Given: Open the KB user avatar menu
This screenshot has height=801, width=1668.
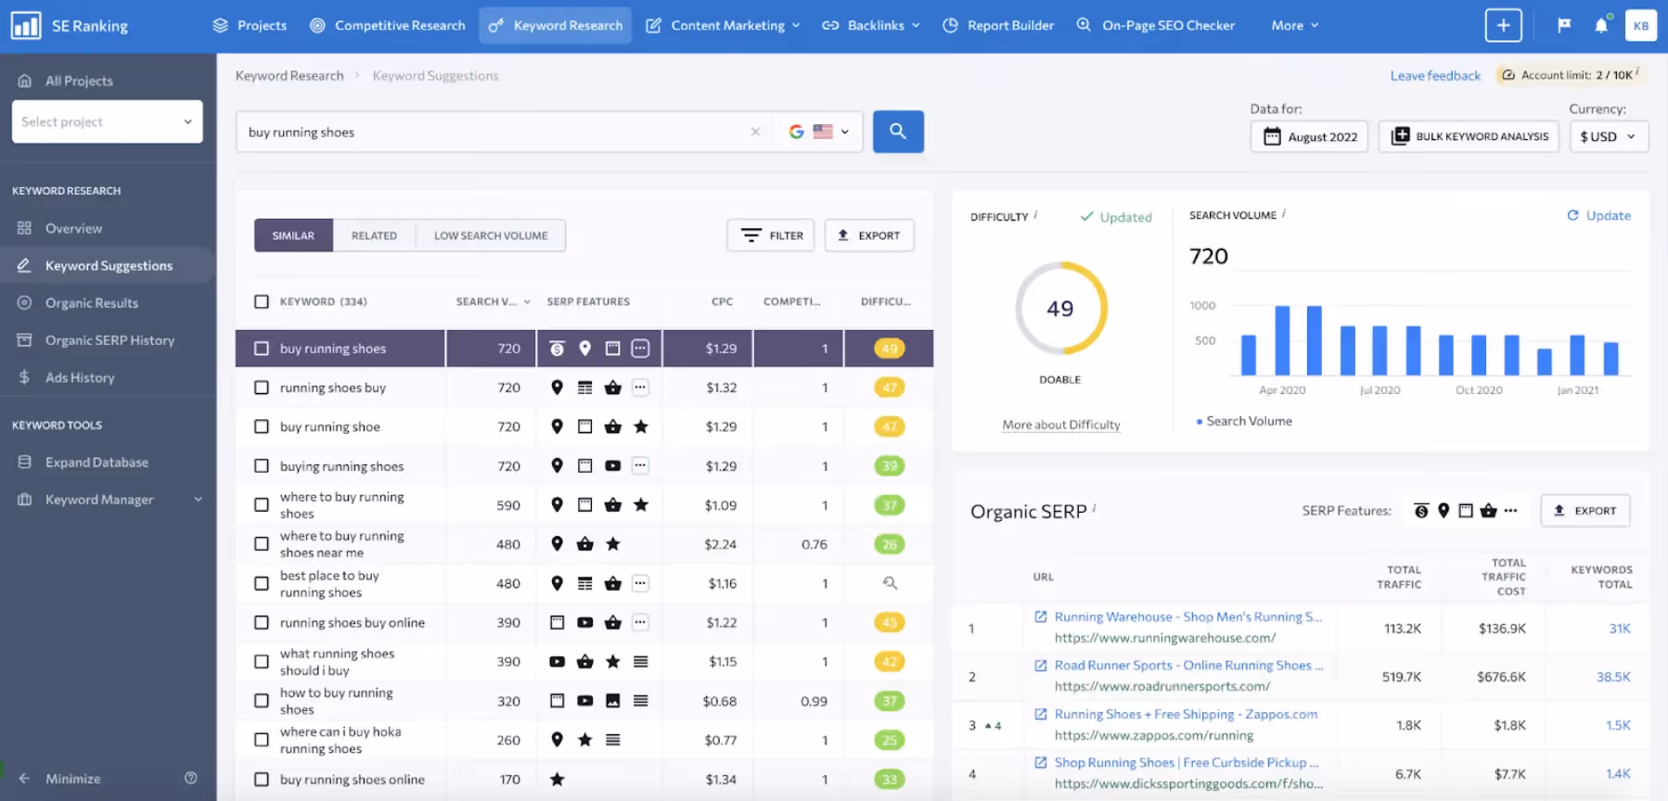Looking at the screenshot, I should point(1640,25).
